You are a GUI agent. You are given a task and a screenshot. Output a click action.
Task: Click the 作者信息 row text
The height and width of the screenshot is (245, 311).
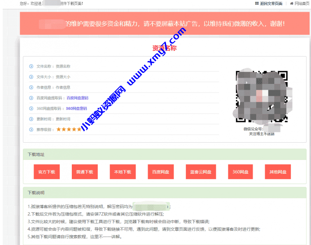tap(53, 87)
